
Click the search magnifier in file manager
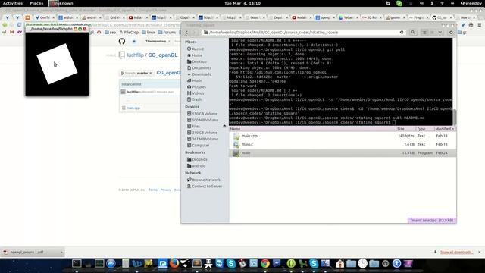413,32
